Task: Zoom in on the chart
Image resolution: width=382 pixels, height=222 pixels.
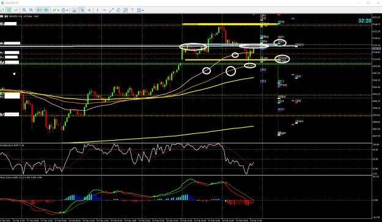Action: pos(24,10)
